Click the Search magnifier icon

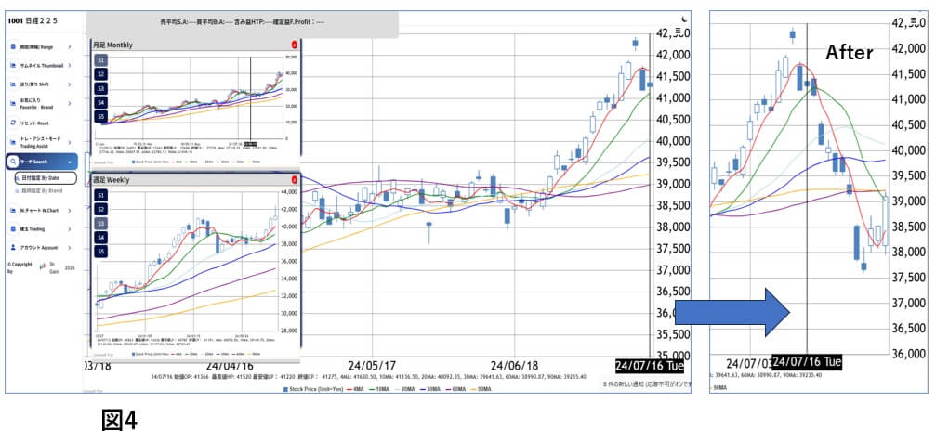click(13, 162)
